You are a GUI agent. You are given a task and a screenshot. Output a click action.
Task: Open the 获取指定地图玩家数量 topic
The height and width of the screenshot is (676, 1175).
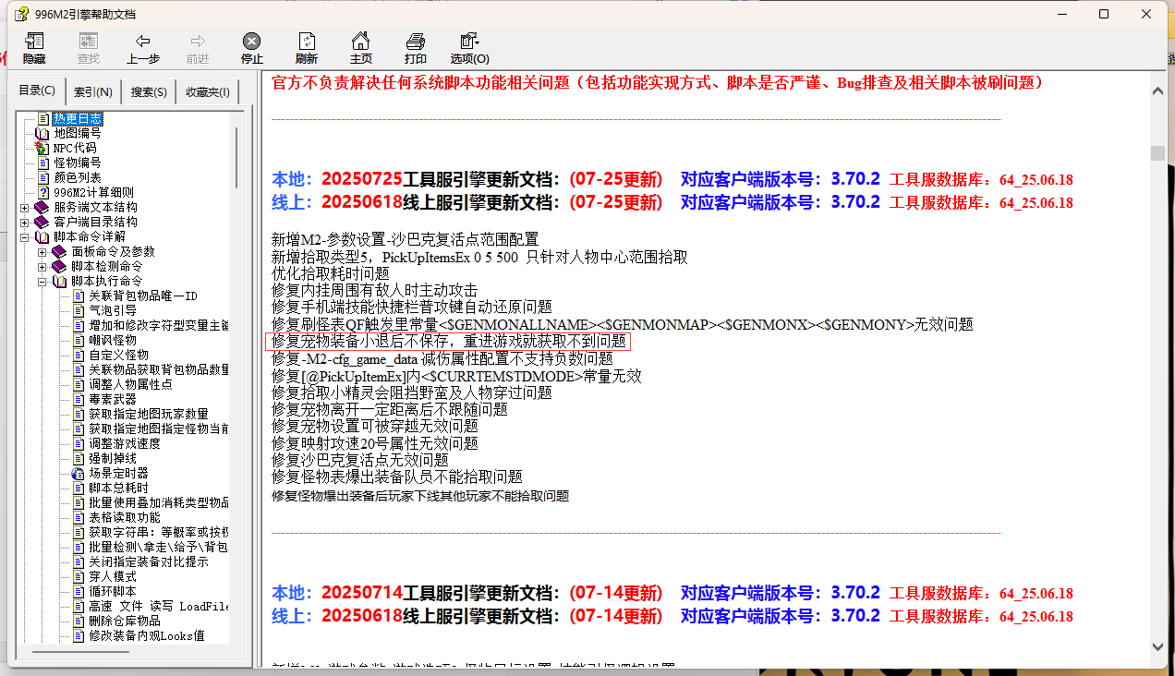(149, 414)
